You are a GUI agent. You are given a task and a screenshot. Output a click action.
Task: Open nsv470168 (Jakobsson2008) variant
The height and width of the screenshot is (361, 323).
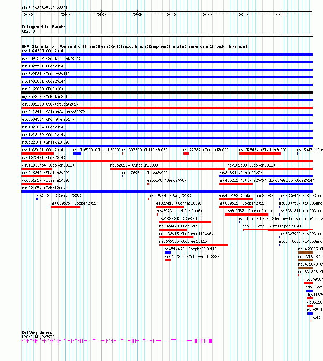click(x=236, y=199)
